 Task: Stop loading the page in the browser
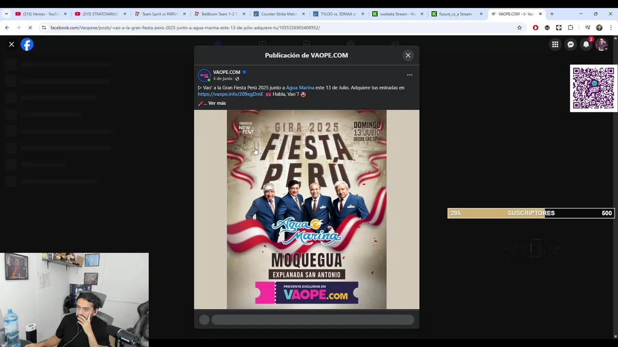pyautogui.click(x=30, y=27)
